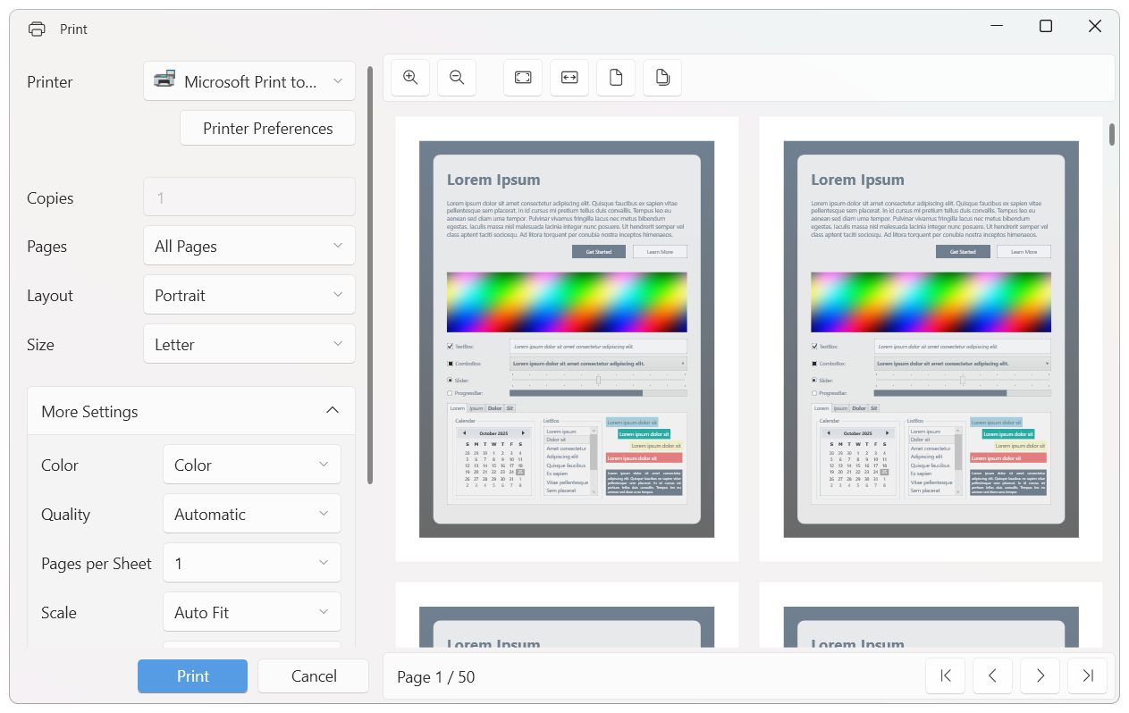This screenshot has height=713, width=1129.
Task: Fit page width in preview
Action: point(569,78)
